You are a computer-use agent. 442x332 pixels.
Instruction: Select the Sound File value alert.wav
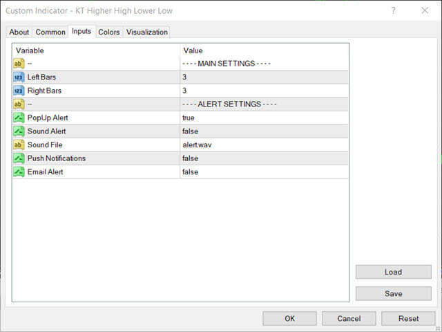(197, 145)
